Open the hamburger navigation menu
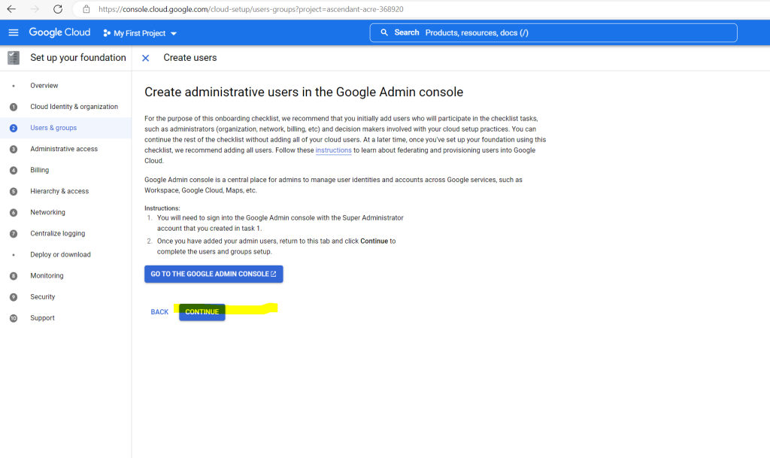Viewport: 770px width, 458px height. click(14, 32)
